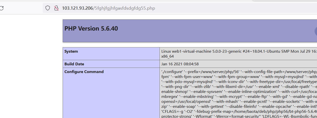Select the line starting "protector-strong"
Image resolution: width=317 pixels, height=118 pixels.
tap(239, 116)
